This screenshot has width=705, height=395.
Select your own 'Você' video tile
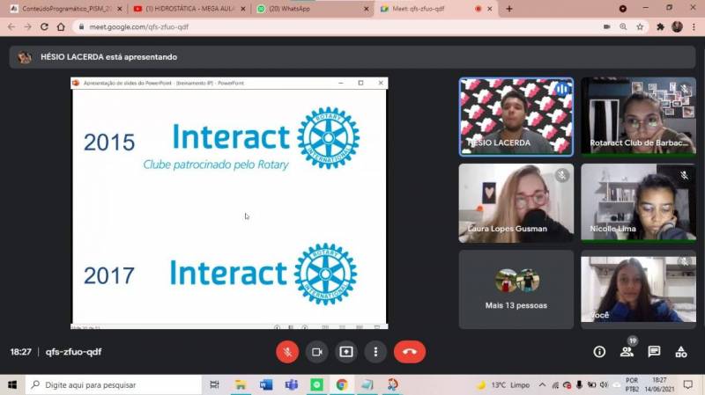click(638, 289)
